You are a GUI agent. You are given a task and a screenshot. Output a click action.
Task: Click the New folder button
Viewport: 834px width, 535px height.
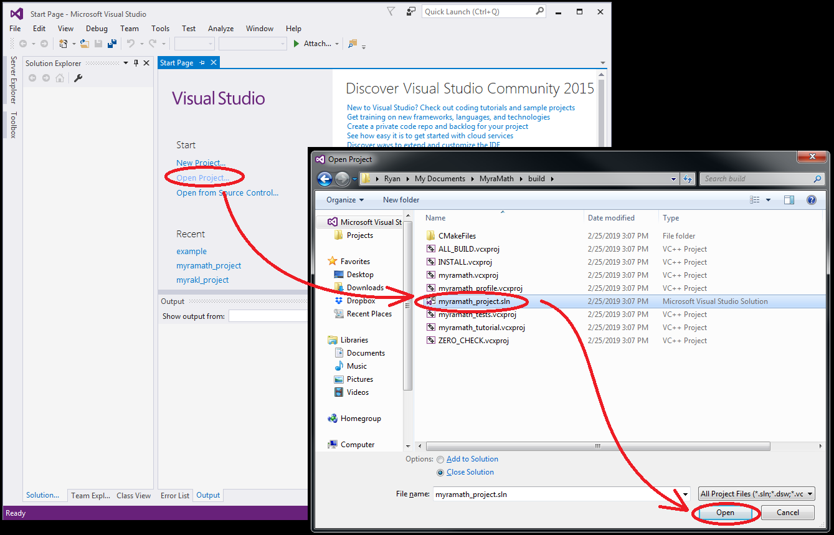pyautogui.click(x=401, y=200)
